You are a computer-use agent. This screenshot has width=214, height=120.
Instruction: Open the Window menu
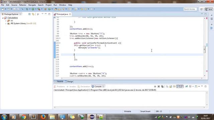(x=63, y=5)
